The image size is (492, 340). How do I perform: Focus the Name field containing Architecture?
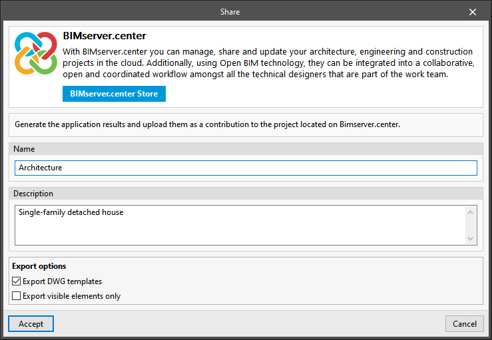click(246, 168)
